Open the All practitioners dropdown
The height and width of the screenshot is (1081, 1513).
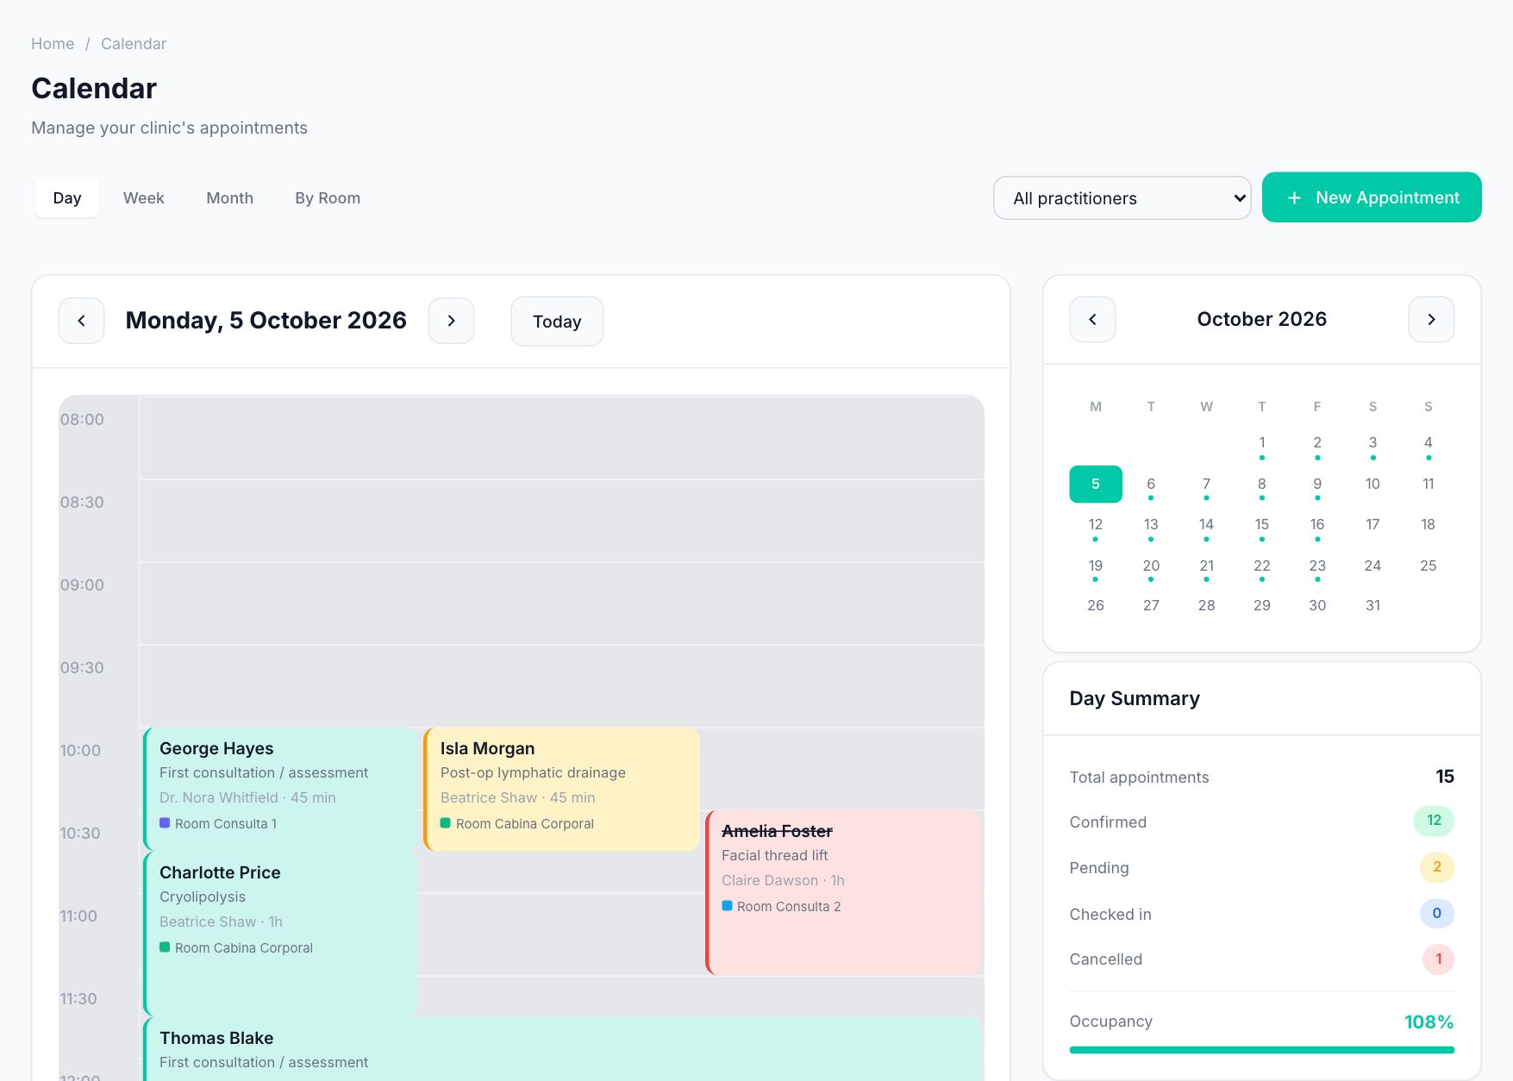tap(1122, 198)
